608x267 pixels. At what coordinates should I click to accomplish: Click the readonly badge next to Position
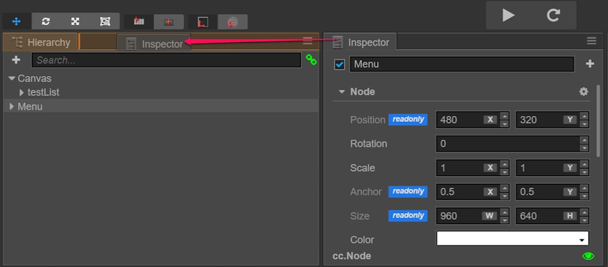(x=408, y=119)
